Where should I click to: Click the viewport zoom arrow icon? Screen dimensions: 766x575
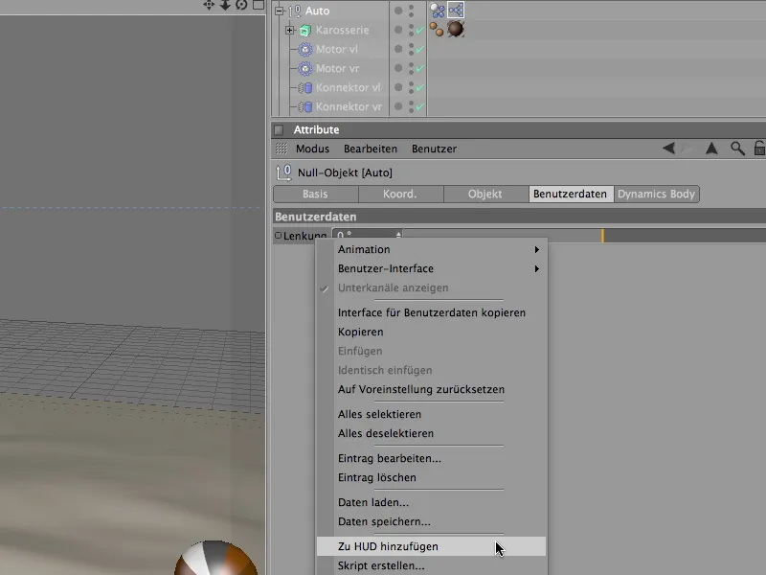click(x=225, y=5)
